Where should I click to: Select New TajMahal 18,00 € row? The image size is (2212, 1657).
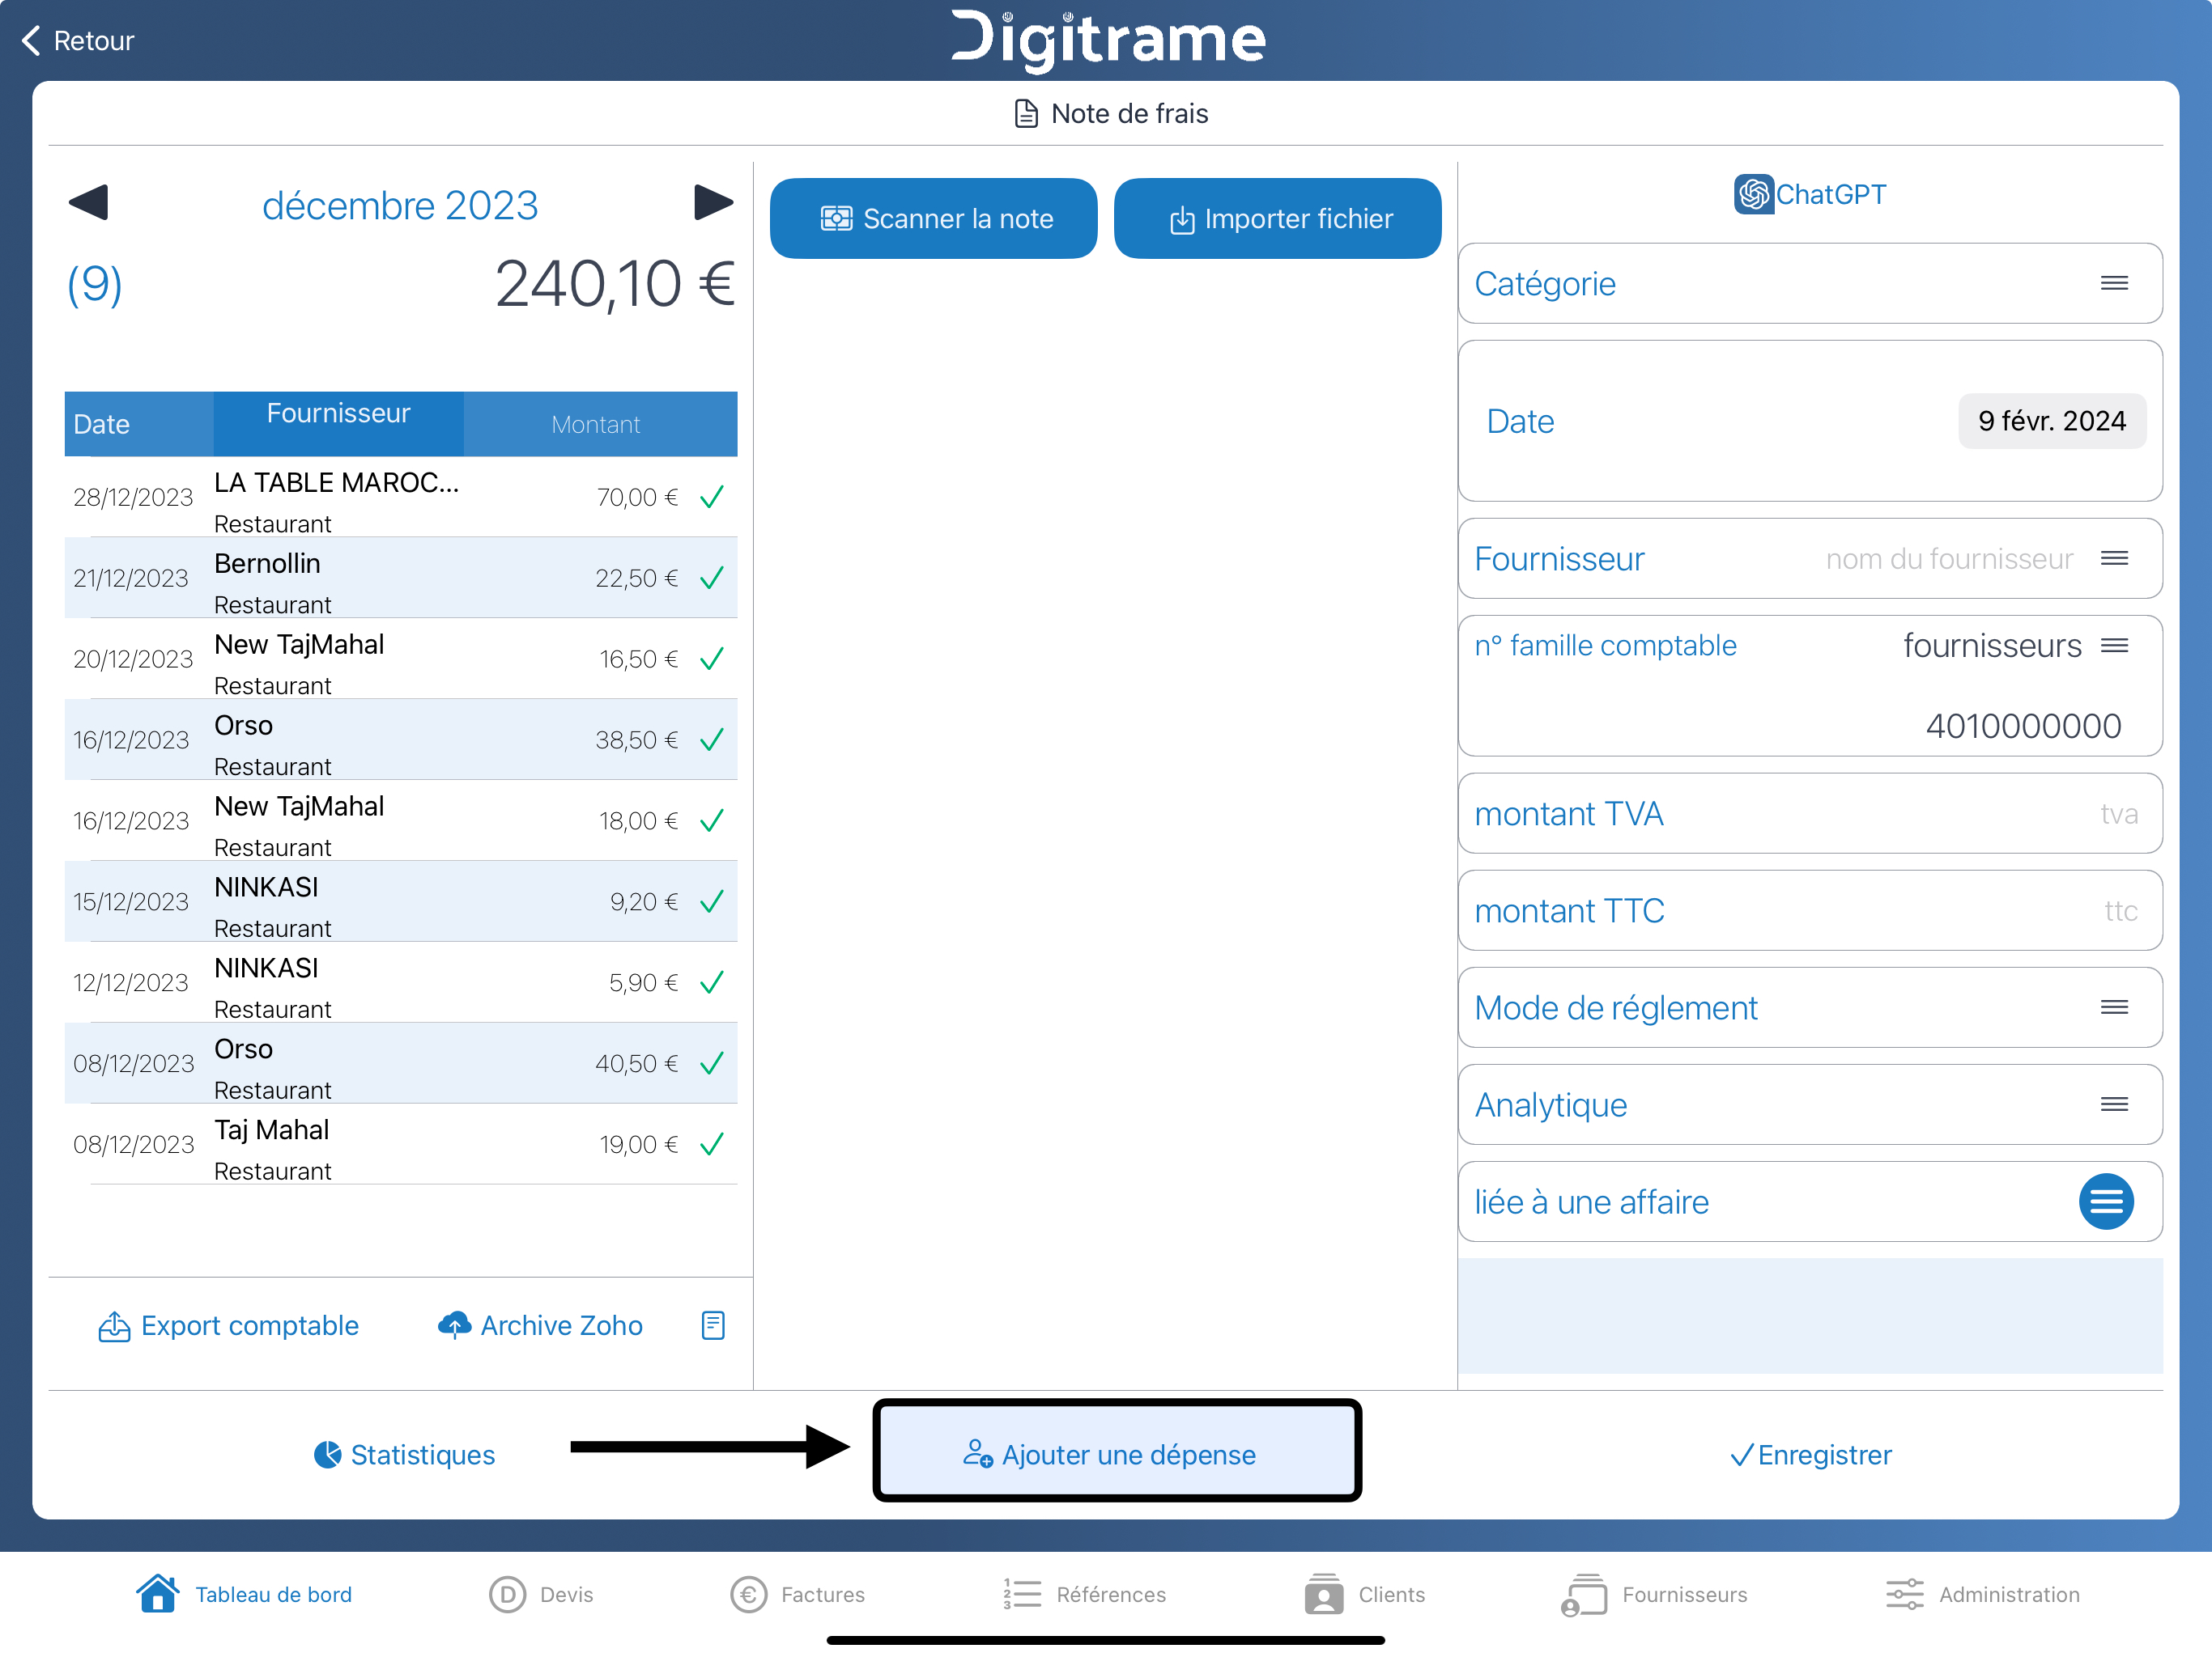pos(401,820)
